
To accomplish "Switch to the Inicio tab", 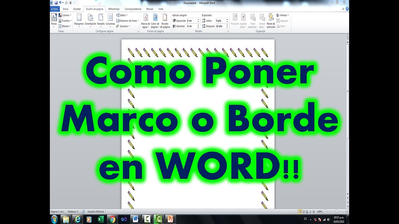I will coord(65,9).
